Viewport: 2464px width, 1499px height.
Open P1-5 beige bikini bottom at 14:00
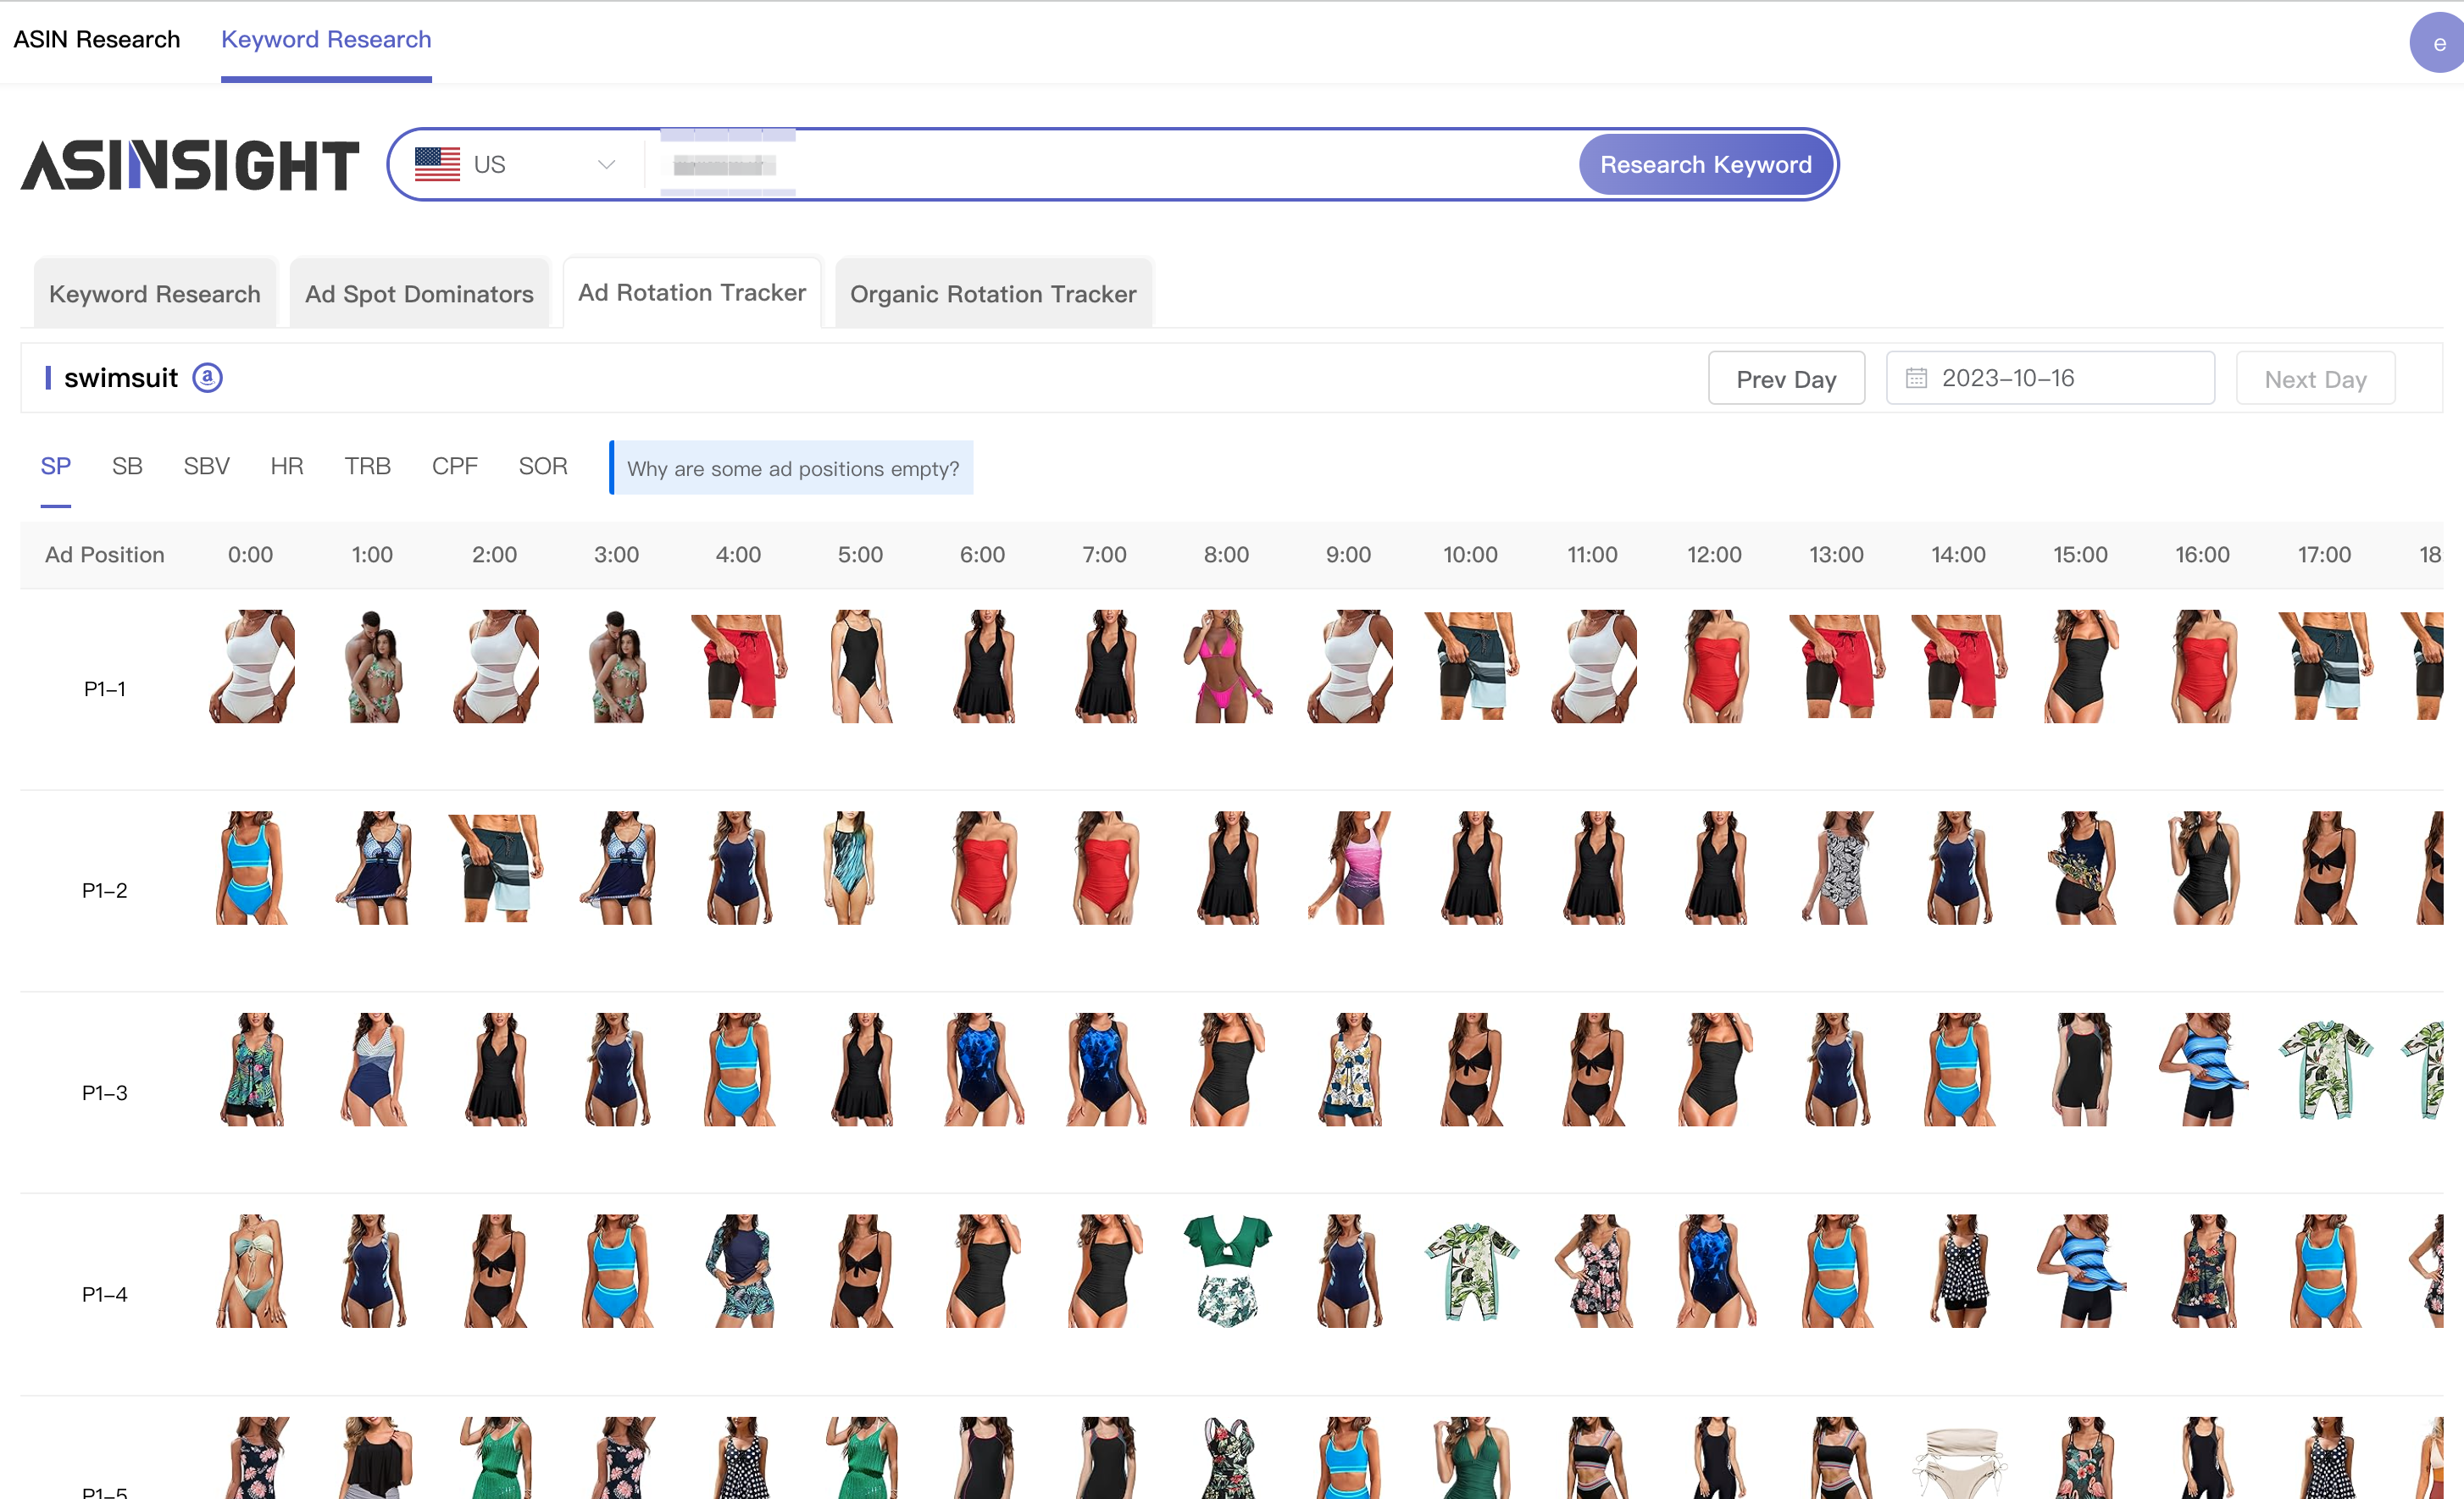point(1959,1462)
